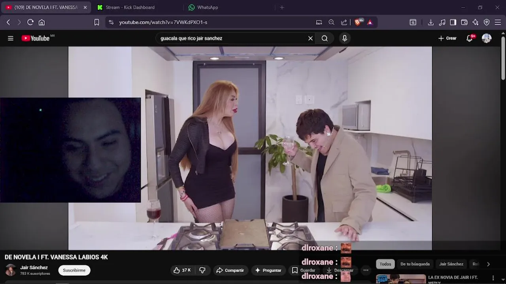Image resolution: width=506 pixels, height=284 pixels.
Task: Save the video with Guardar
Action: tap(303, 270)
